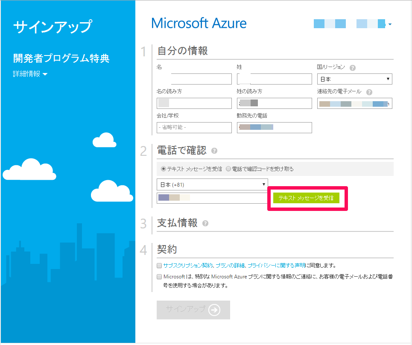Click the 名の読み方 input field
The image size is (412, 345).
194,103
